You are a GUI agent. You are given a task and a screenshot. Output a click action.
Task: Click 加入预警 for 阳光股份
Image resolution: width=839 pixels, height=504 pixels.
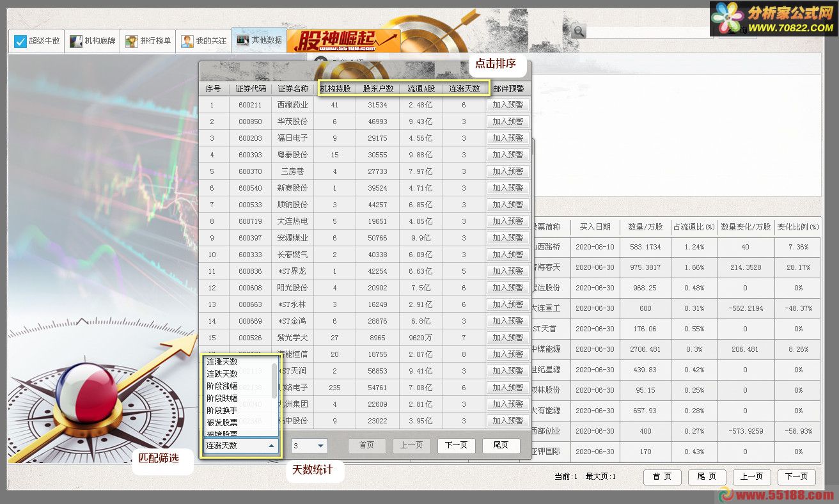coord(508,288)
